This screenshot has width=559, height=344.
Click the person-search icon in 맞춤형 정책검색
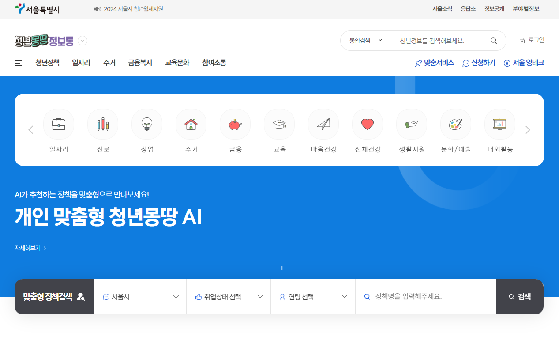point(80,297)
